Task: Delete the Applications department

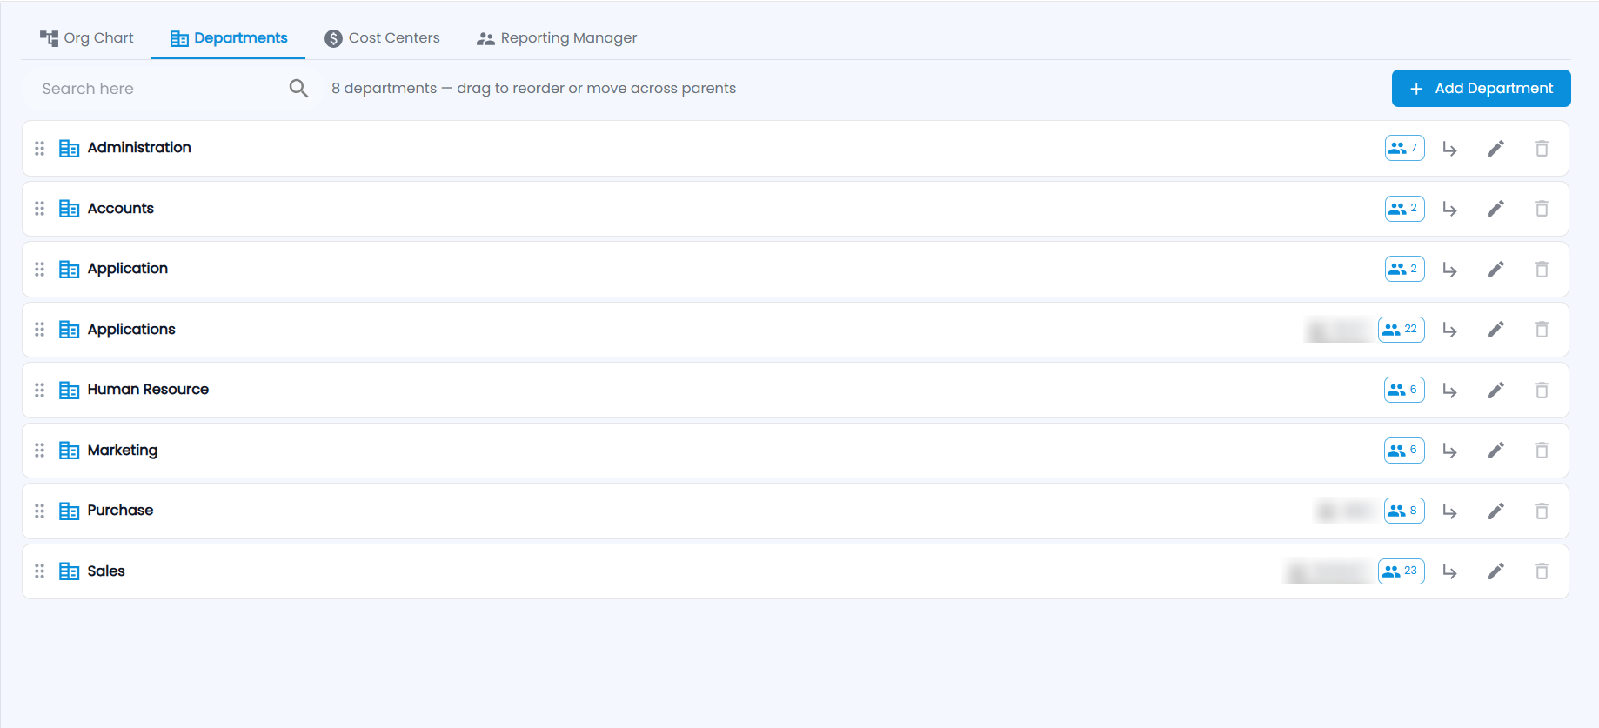Action: 1542,330
